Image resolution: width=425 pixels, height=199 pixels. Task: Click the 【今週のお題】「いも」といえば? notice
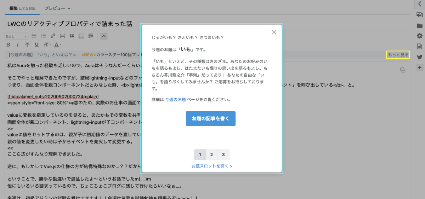point(39,55)
